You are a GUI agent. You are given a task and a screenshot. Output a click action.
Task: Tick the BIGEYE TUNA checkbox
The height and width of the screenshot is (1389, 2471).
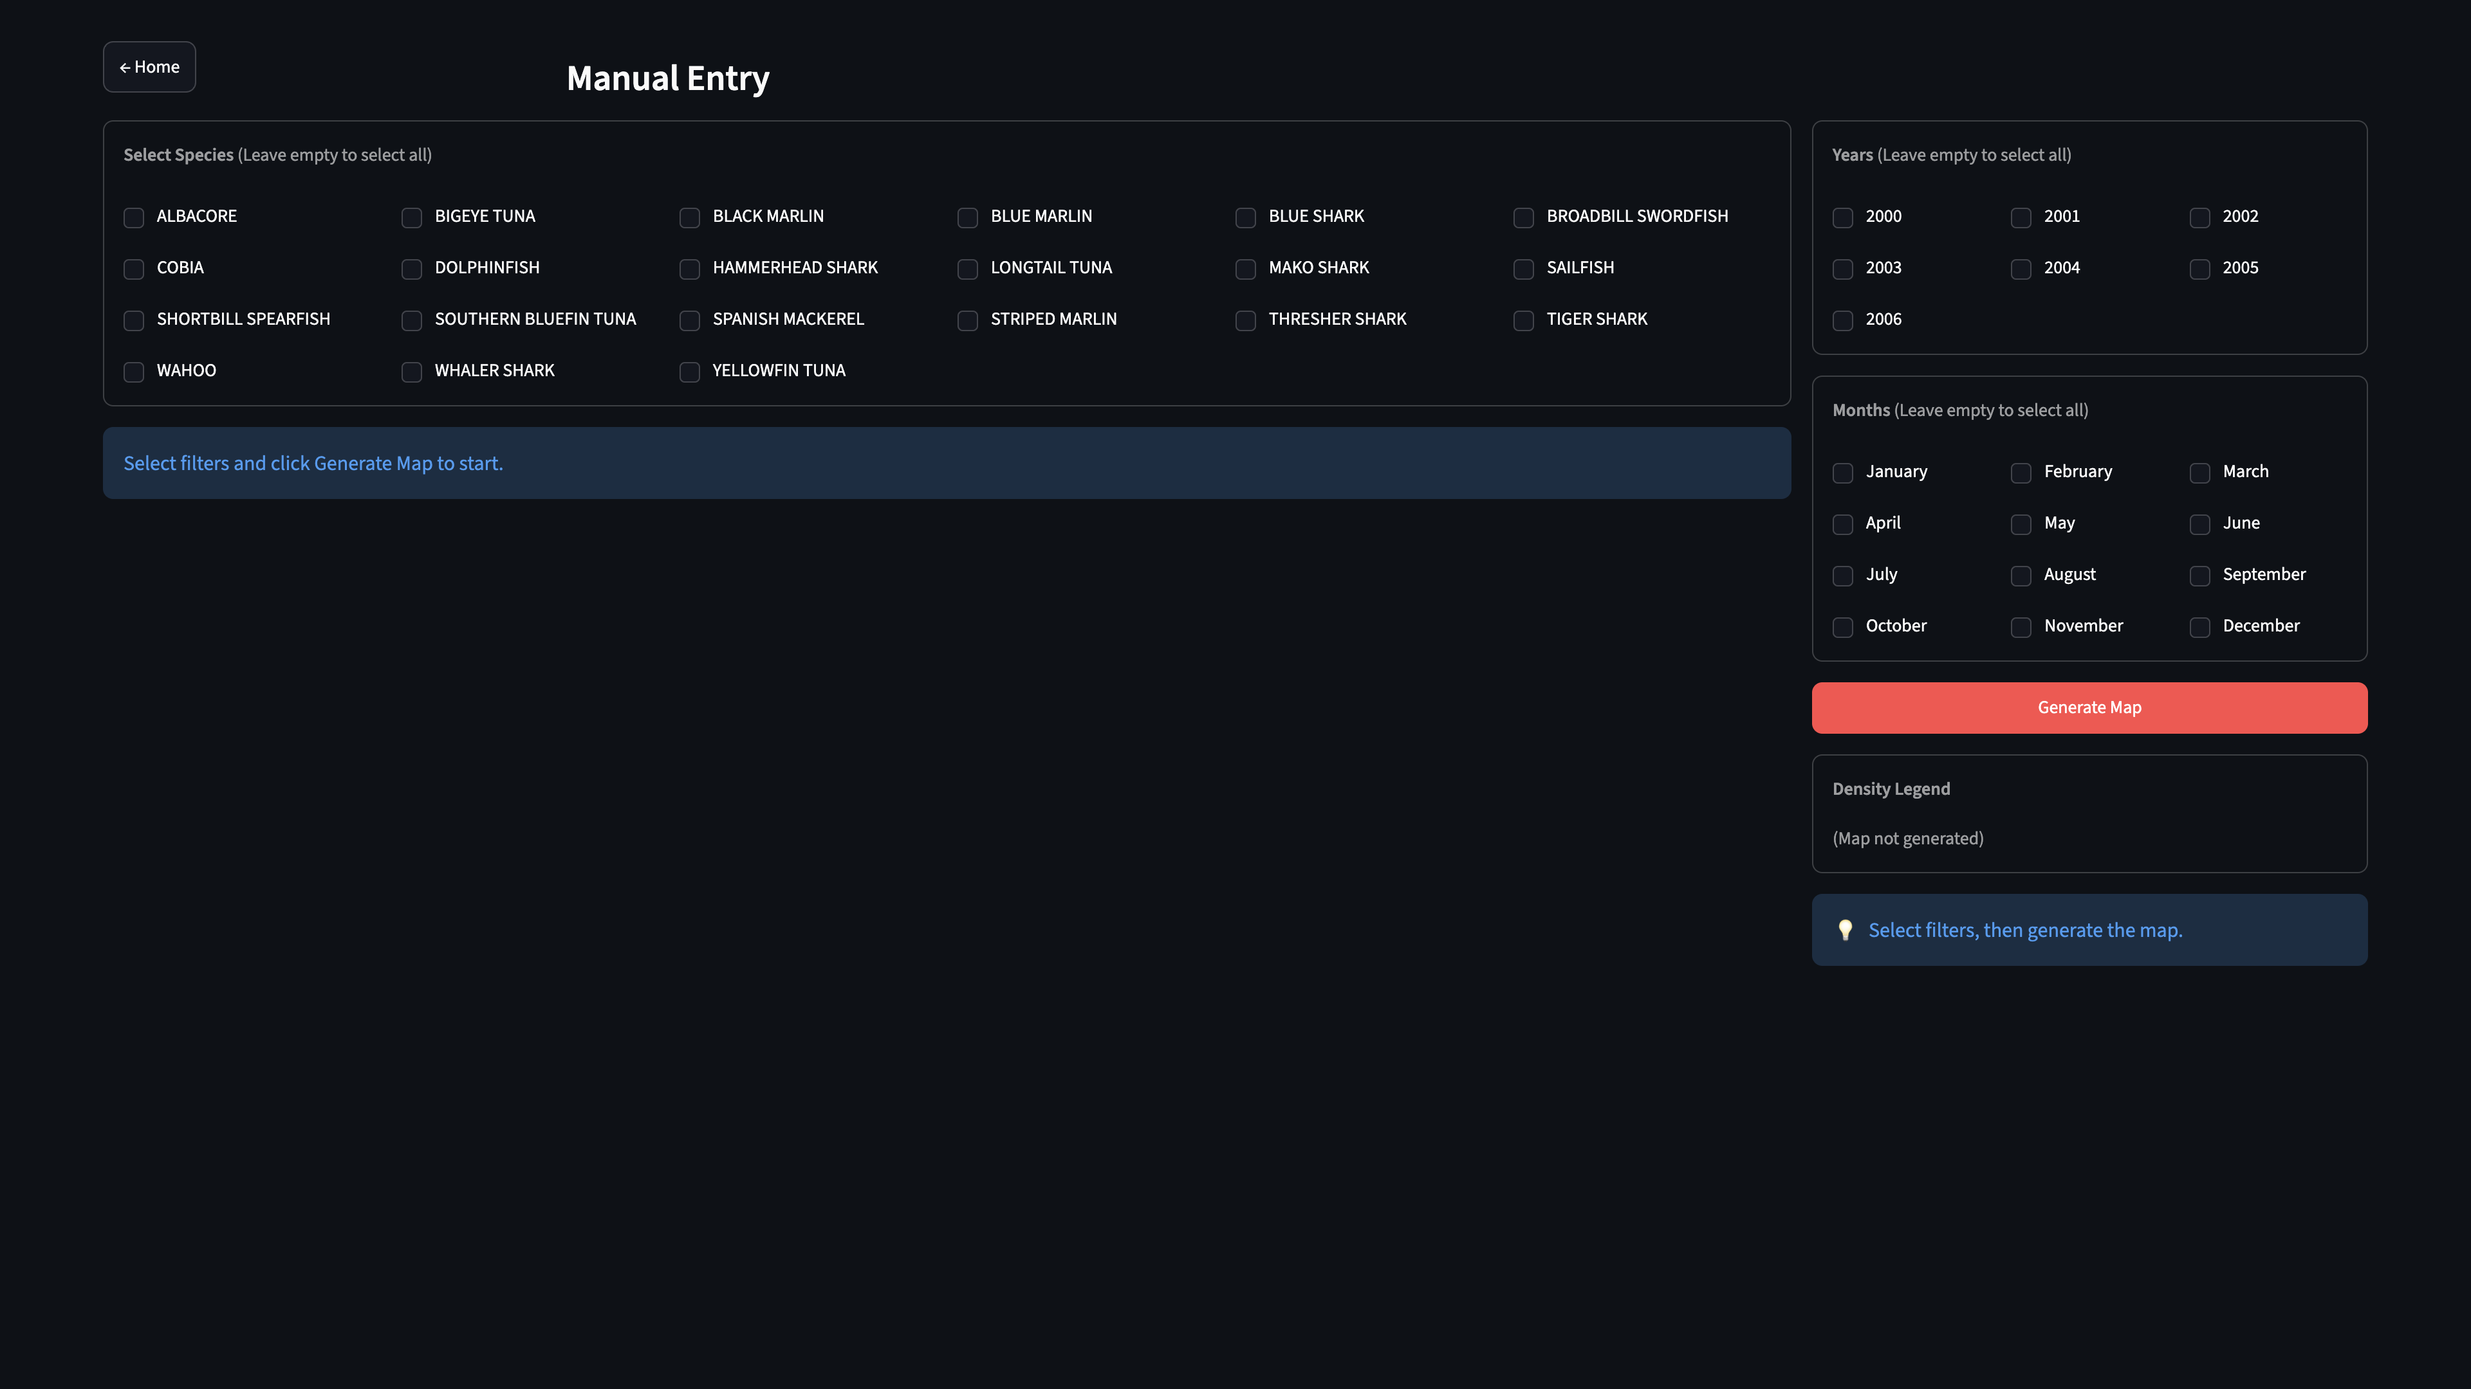pyautogui.click(x=412, y=217)
